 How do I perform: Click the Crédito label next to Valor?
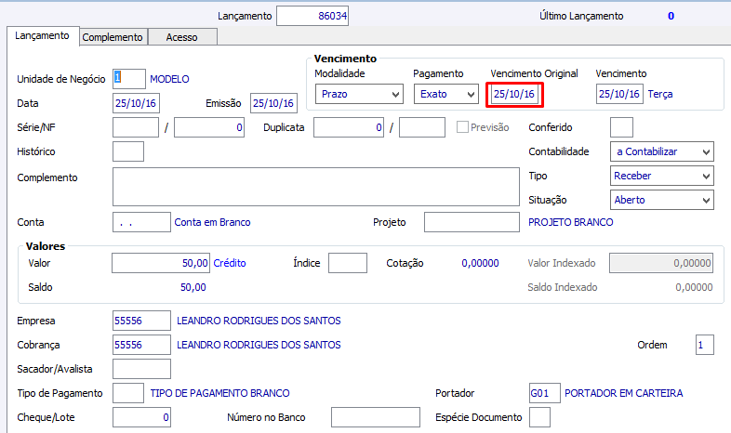tap(230, 263)
